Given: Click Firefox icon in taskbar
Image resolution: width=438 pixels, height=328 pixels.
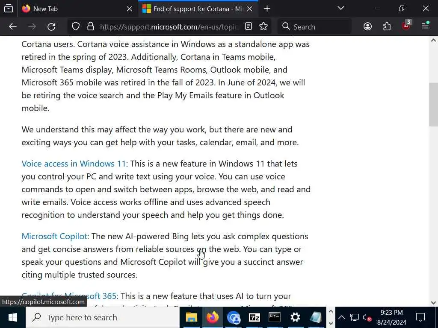Looking at the screenshot, I should pyautogui.click(x=213, y=317).
